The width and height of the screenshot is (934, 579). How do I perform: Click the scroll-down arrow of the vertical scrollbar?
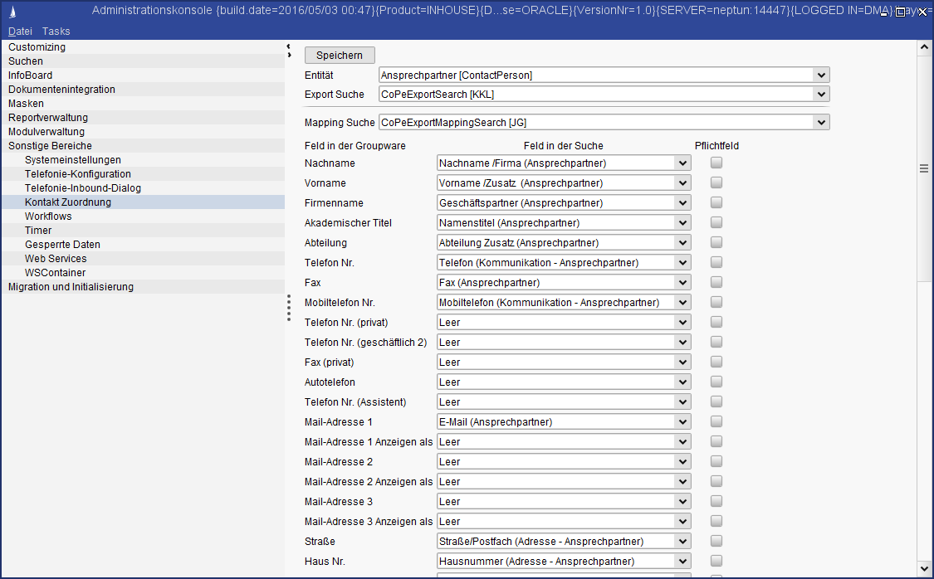(x=924, y=568)
